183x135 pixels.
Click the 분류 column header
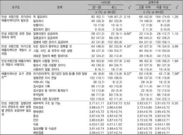point(60,7)
